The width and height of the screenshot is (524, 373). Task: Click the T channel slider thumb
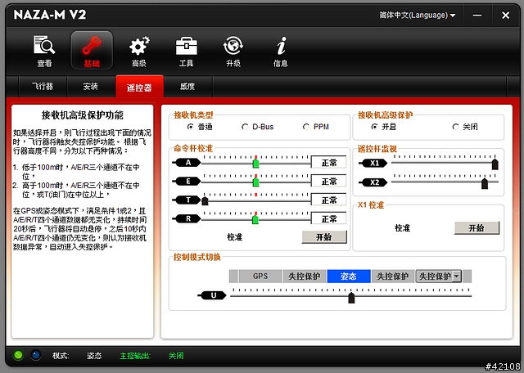pyautogui.click(x=206, y=200)
